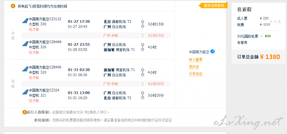
Task: Open the 有儿童票 child ticket link
Action: (195, 60)
